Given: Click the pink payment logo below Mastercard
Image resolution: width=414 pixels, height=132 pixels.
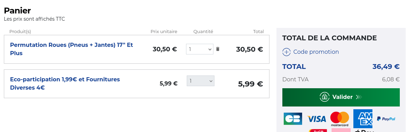Looking at the screenshot, I should (341, 130).
